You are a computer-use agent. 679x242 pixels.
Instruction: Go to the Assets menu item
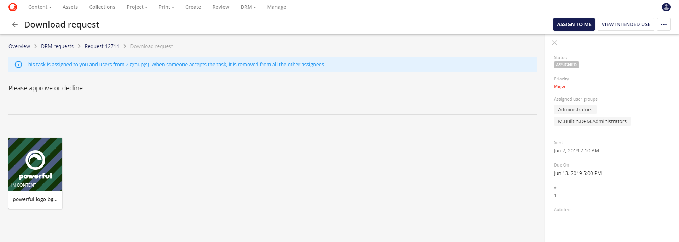tap(70, 7)
